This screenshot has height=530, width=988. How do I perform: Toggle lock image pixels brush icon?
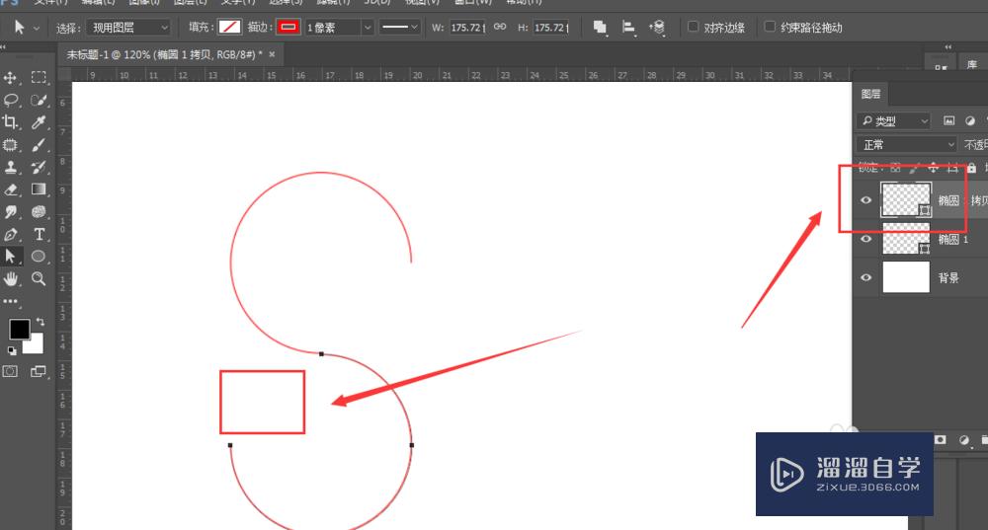click(914, 168)
